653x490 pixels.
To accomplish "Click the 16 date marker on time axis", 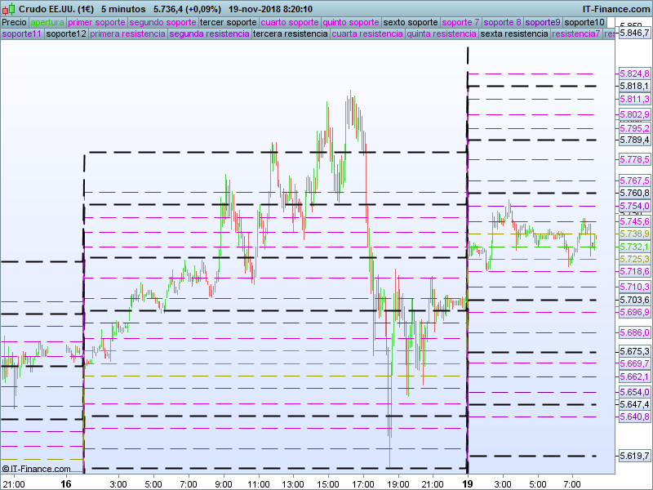I will click(66, 483).
